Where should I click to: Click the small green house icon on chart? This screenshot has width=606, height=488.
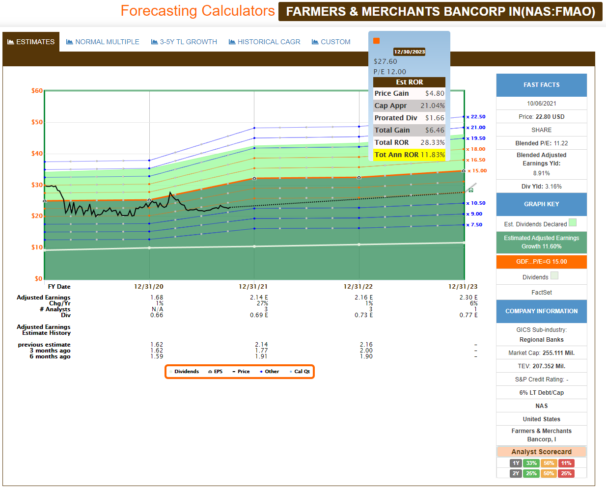click(x=470, y=190)
